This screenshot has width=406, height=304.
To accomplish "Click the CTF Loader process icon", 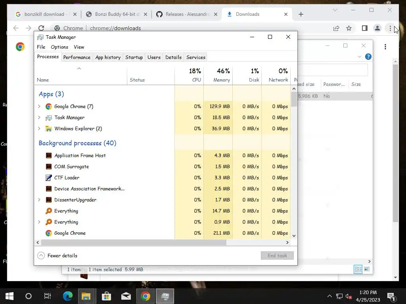I will [48, 178].
